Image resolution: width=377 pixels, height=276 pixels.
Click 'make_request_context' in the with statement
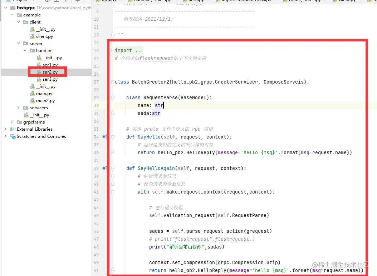tap(195, 192)
